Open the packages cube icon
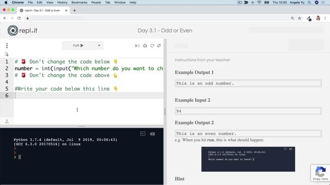The height and width of the screenshot is (185, 330). 145,46
